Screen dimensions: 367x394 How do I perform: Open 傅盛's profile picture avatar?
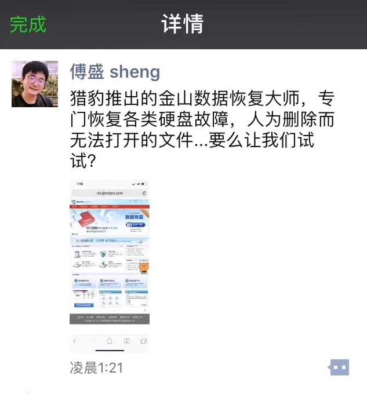[x=35, y=84]
